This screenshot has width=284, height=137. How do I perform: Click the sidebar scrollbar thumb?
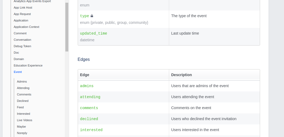click(67, 27)
